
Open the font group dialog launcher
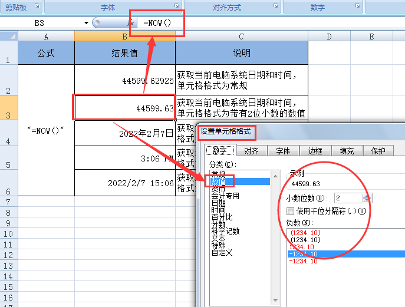click(x=177, y=6)
